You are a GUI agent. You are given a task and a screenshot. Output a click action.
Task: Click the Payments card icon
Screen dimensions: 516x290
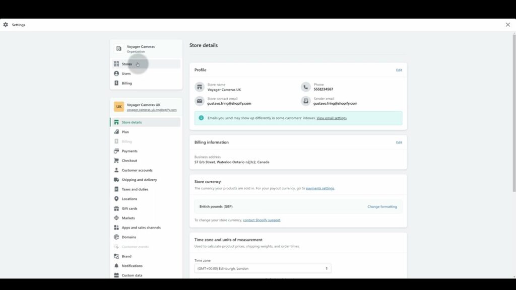116,151
